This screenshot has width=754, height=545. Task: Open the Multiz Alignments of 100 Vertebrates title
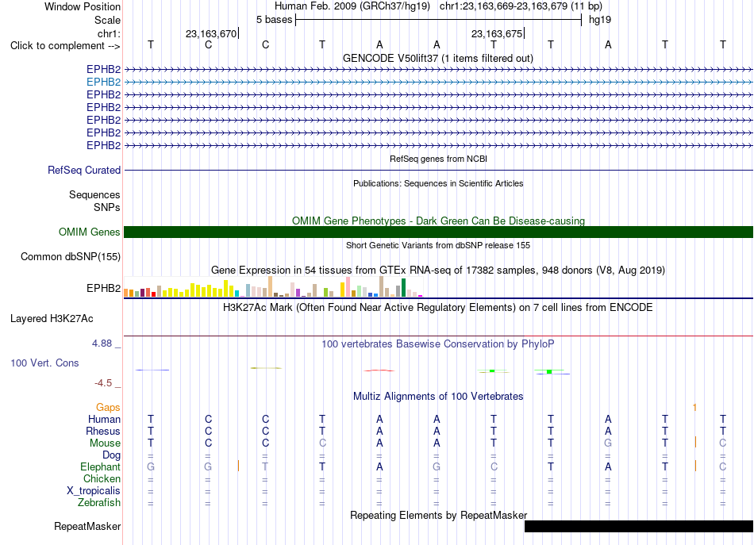(x=438, y=397)
